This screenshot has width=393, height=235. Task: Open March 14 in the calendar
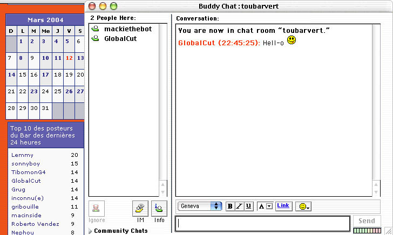(x=11, y=74)
